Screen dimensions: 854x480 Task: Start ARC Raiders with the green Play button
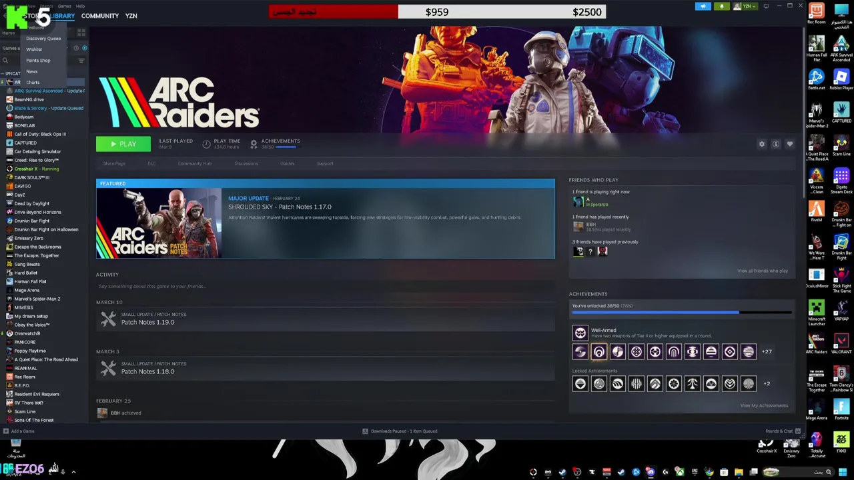click(x=123, y=144)
